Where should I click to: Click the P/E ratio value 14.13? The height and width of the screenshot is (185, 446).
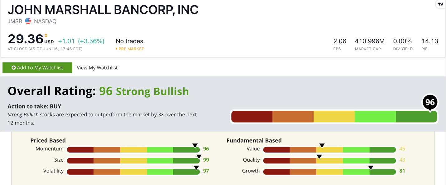pyautogui.click(x=430, y=41)
